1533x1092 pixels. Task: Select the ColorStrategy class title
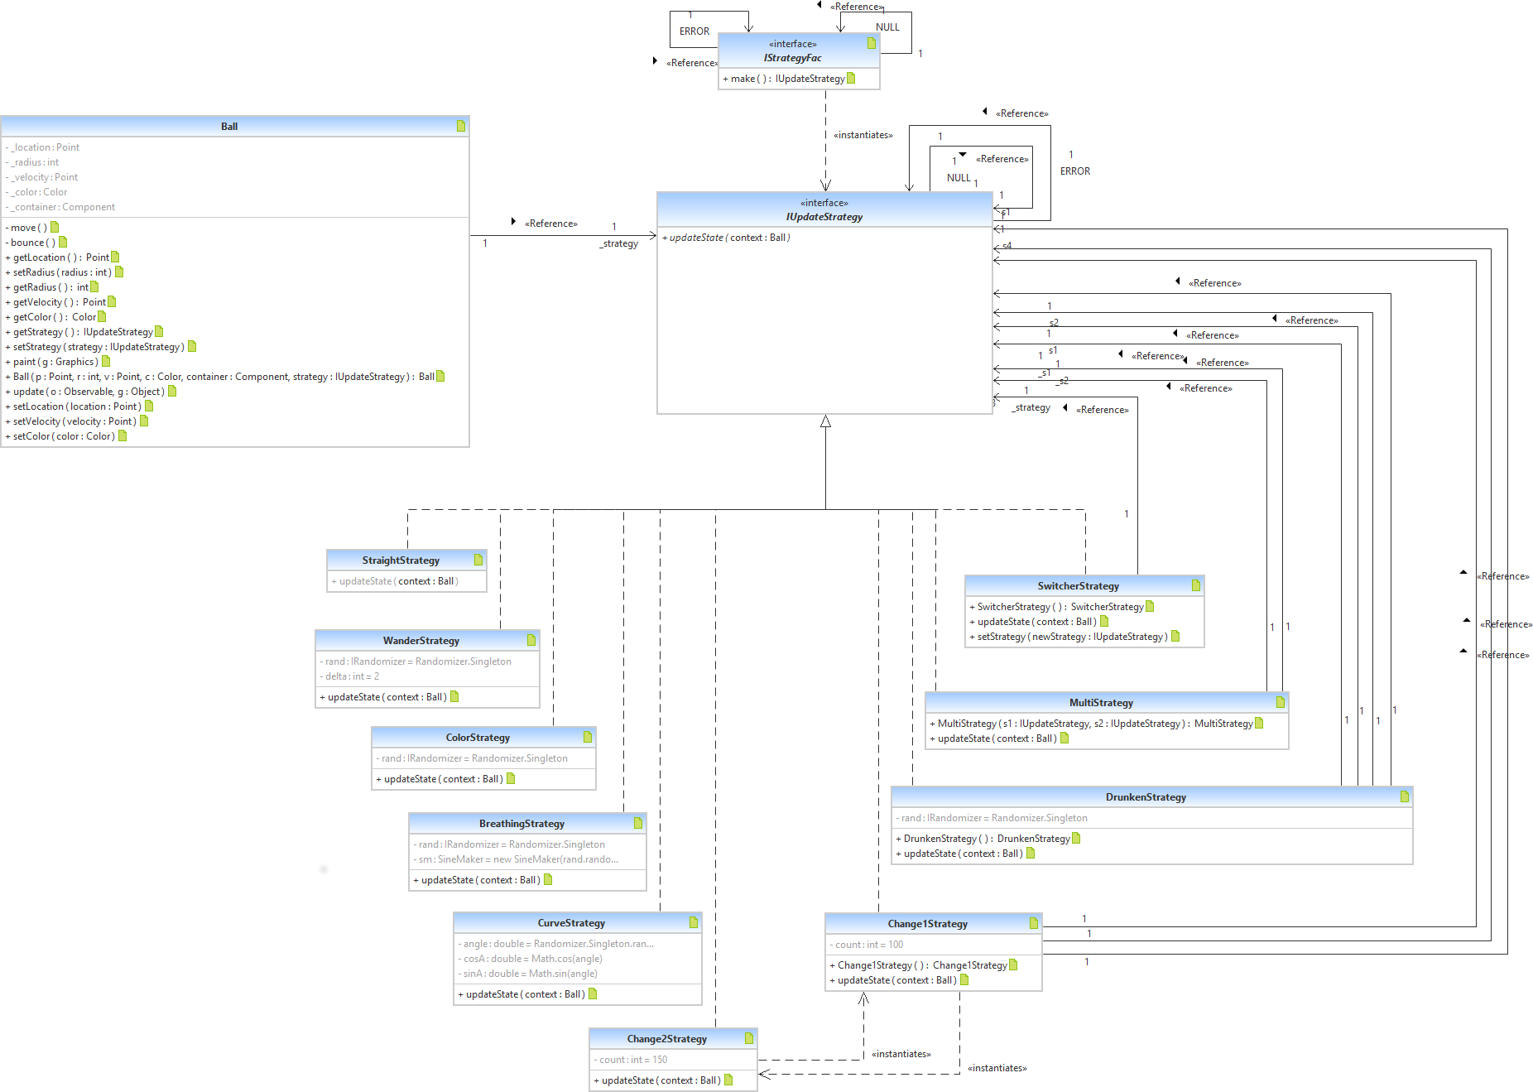click(x=478, y=738)
